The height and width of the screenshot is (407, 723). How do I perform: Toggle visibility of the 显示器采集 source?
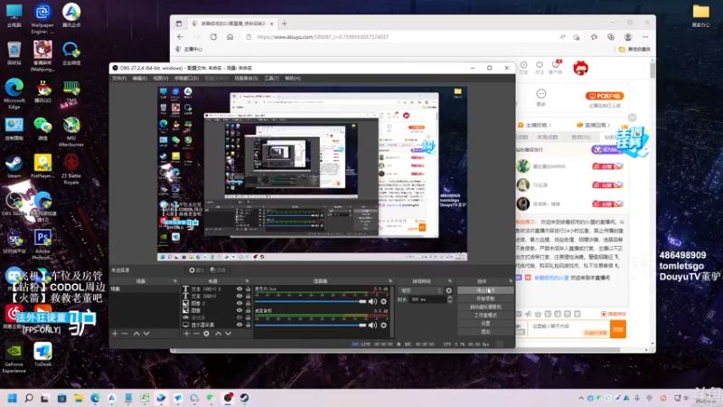point(239,325)
